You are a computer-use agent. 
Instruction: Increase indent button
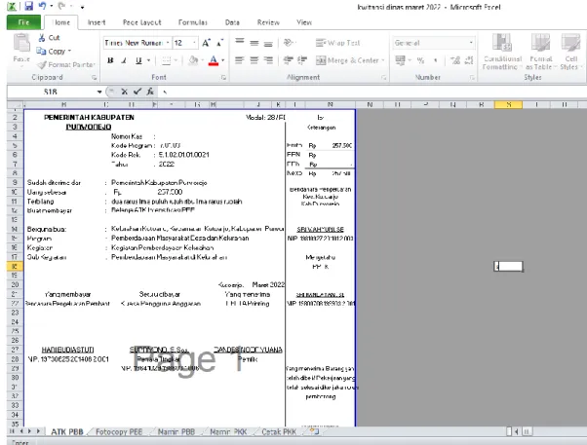(301, 60)
